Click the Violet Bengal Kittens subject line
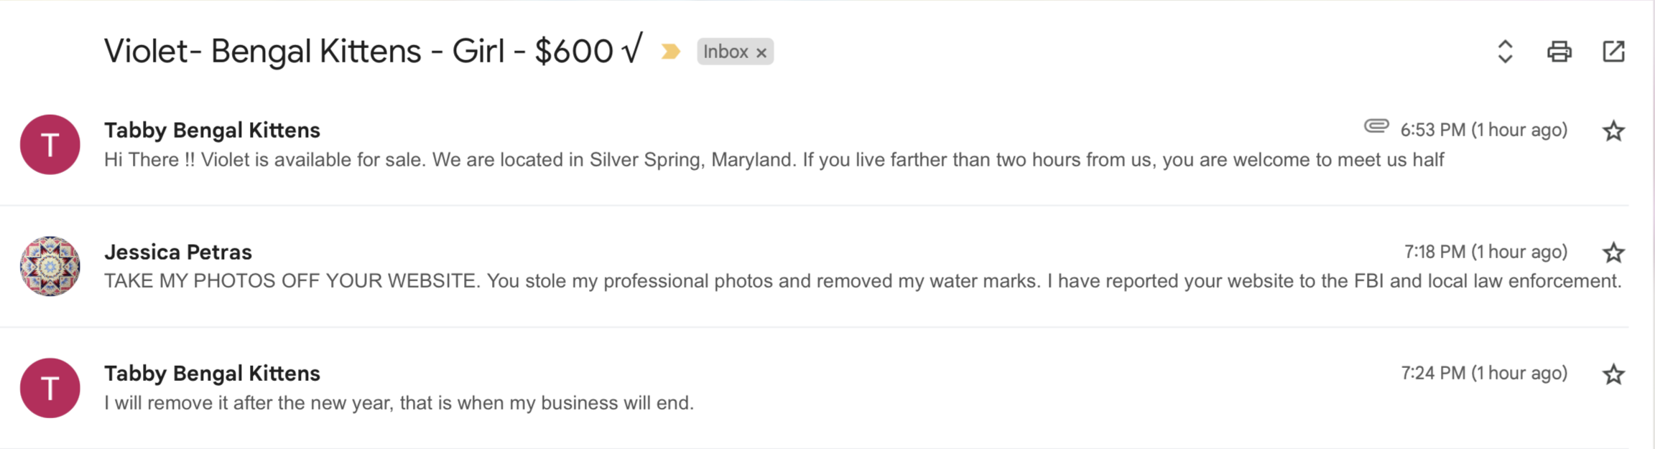Image resolution: width=1655 pixels, height=449 pixels. coord(373,51)
